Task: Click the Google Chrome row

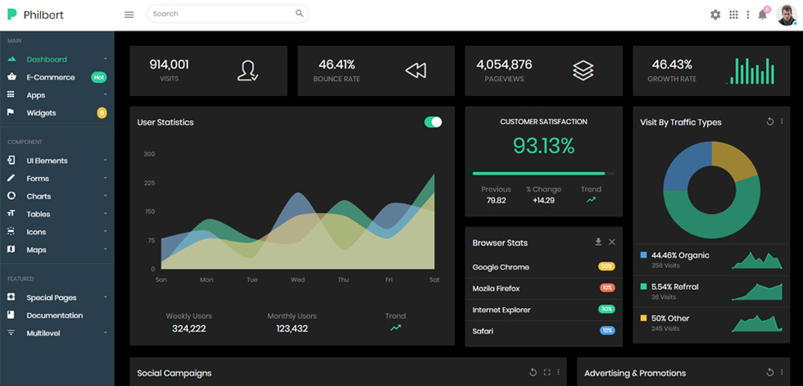Action: (544, 266)
